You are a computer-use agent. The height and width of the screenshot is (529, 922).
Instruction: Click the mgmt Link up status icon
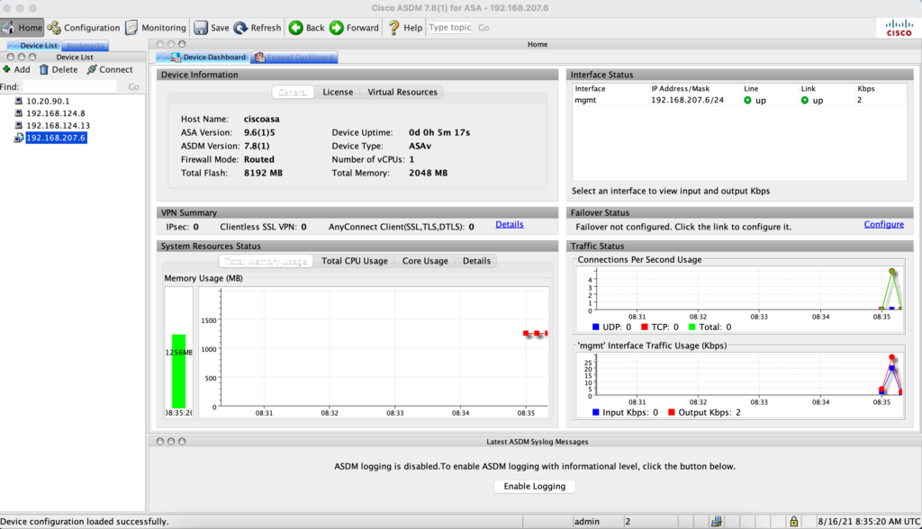coord(804,101)
